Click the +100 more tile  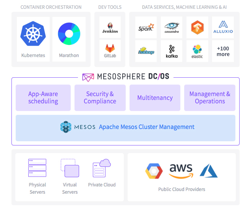point(223,51)
